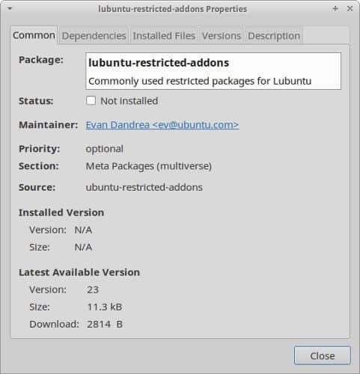Click the lubuntu-restricted-addons Properties title bar

point(172,9)
